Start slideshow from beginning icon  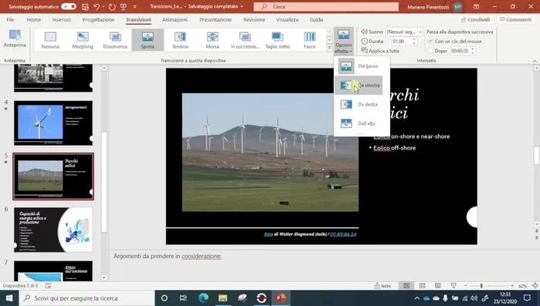124,6
